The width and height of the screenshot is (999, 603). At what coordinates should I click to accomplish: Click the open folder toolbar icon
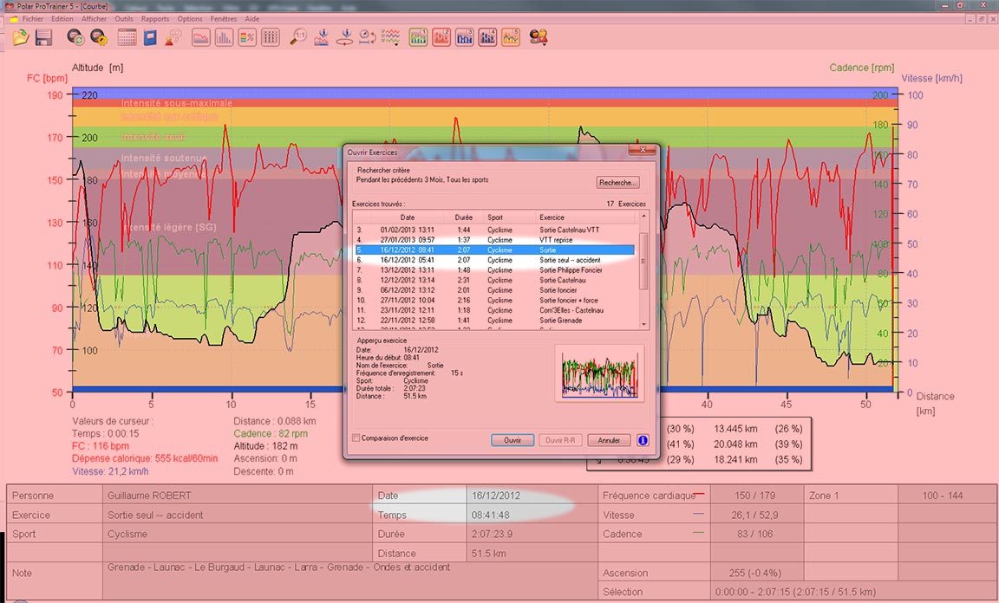tap(21, 37)
